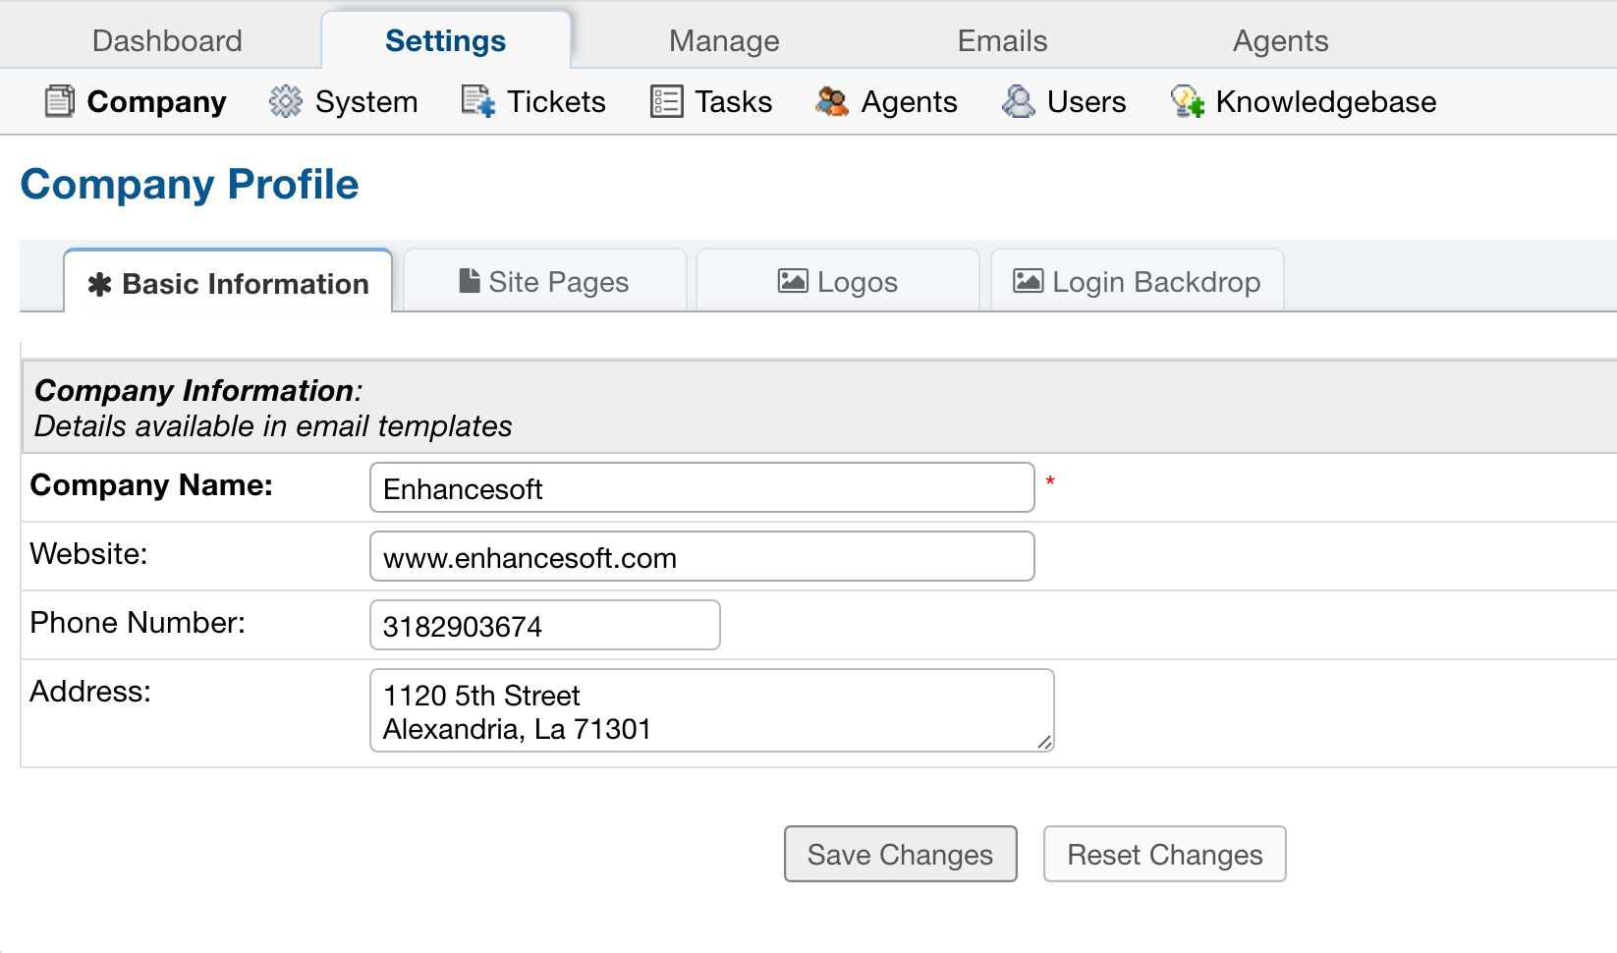Screen dimensions: 1617x953
Task: Select the Phone Number field
Action: pyautogui.click(x=544, y=626)
